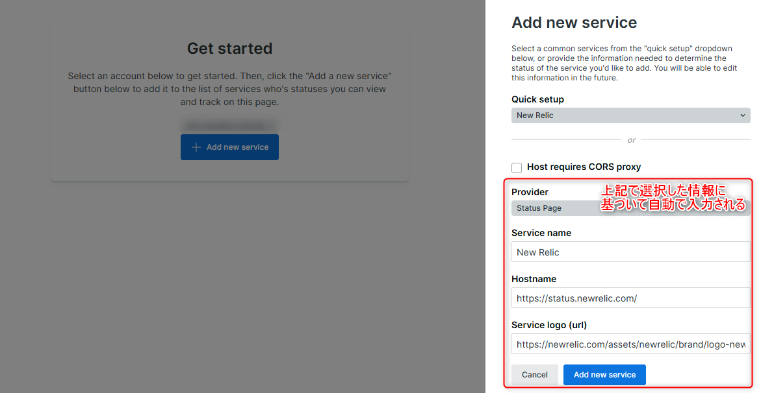Click the Hostname field with status.newrelic.com URL

pos(630,298)
